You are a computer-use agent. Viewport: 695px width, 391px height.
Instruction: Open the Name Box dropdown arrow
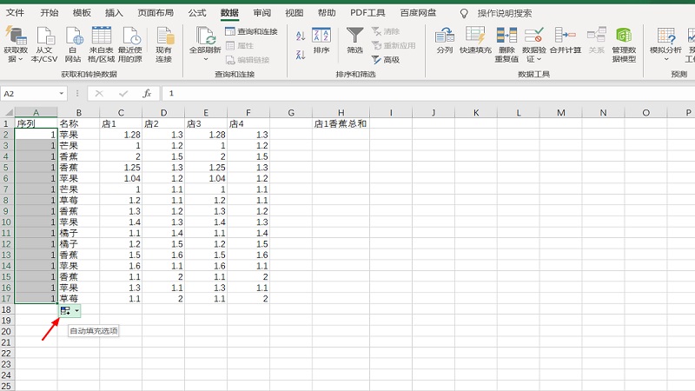(x=61, y=93)
